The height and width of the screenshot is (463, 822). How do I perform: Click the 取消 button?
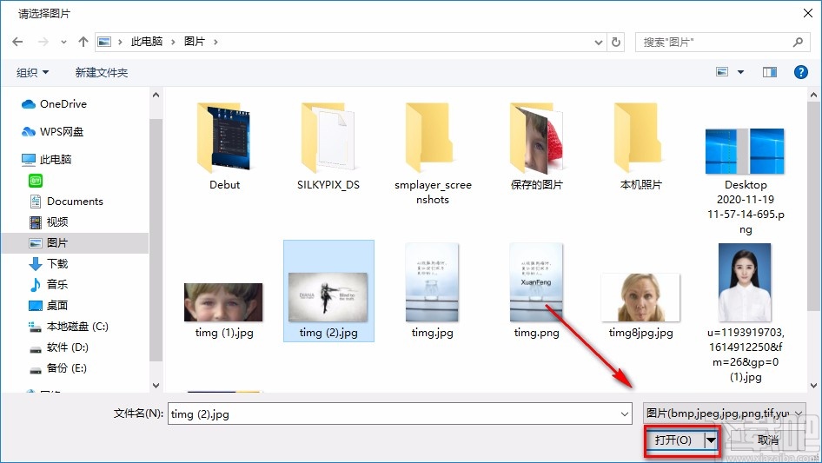tap(767, 440)
